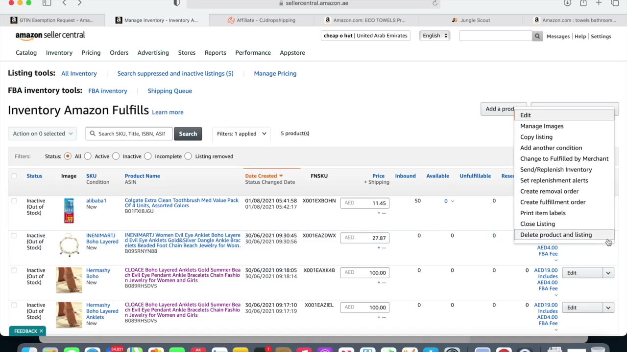627x352 pixels.
Task: Click the Edit button for X001EAZIEL row
Action: (582, 308)
